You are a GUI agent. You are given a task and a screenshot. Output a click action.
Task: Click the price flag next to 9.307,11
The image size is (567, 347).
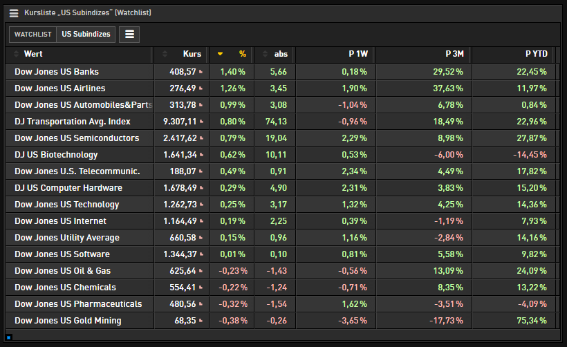201,122
